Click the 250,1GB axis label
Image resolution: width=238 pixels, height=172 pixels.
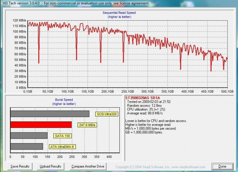tap(127, 92)
